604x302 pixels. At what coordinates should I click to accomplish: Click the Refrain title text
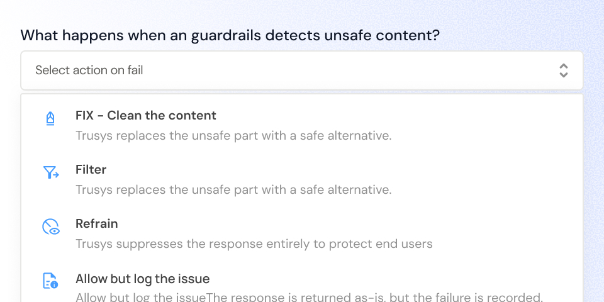point(96,223)
